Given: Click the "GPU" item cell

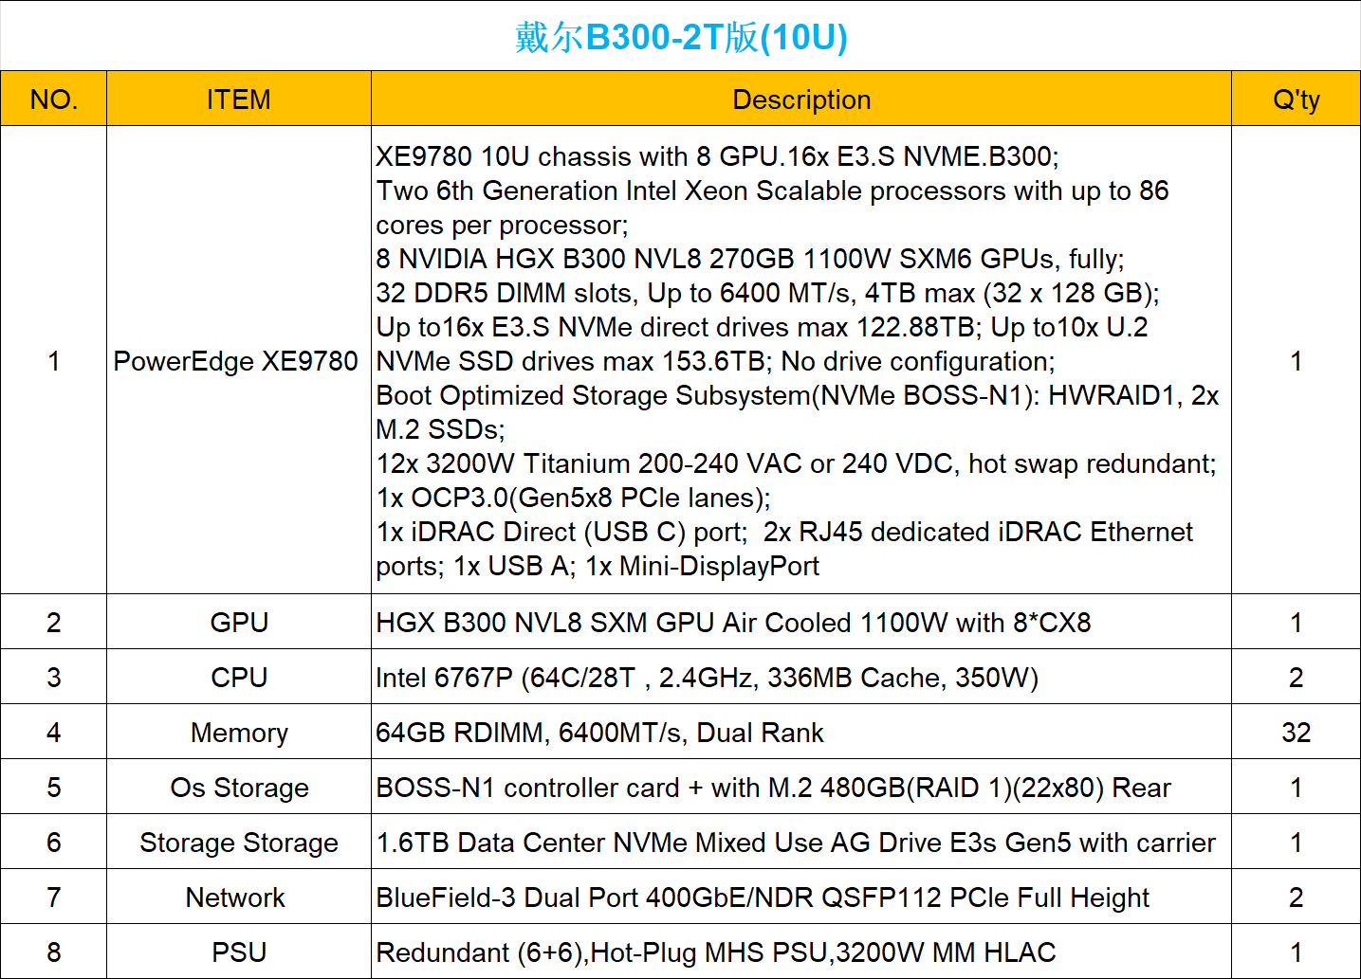Looking at the screenshot, I should click(239, 622).
